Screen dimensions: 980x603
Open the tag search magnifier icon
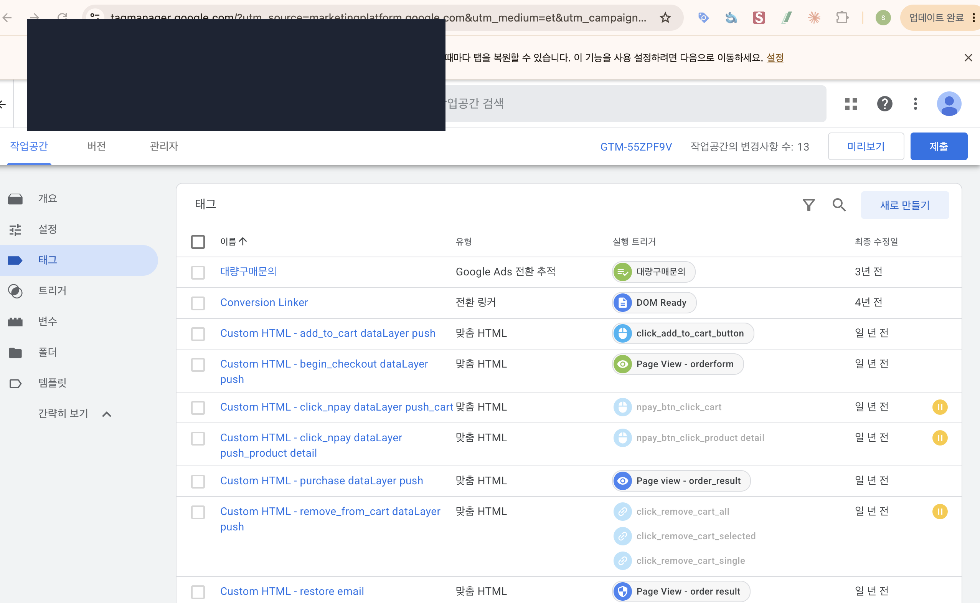click(x=839, y=205)
